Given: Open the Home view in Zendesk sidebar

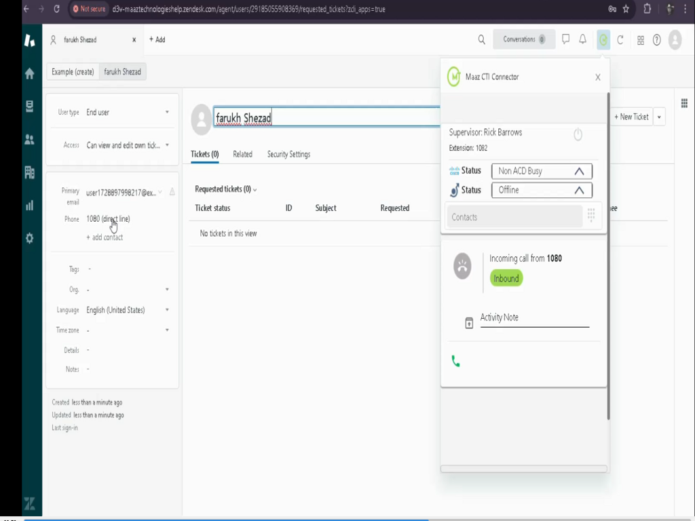Looking at the screenshot, I should coord(29,74).
